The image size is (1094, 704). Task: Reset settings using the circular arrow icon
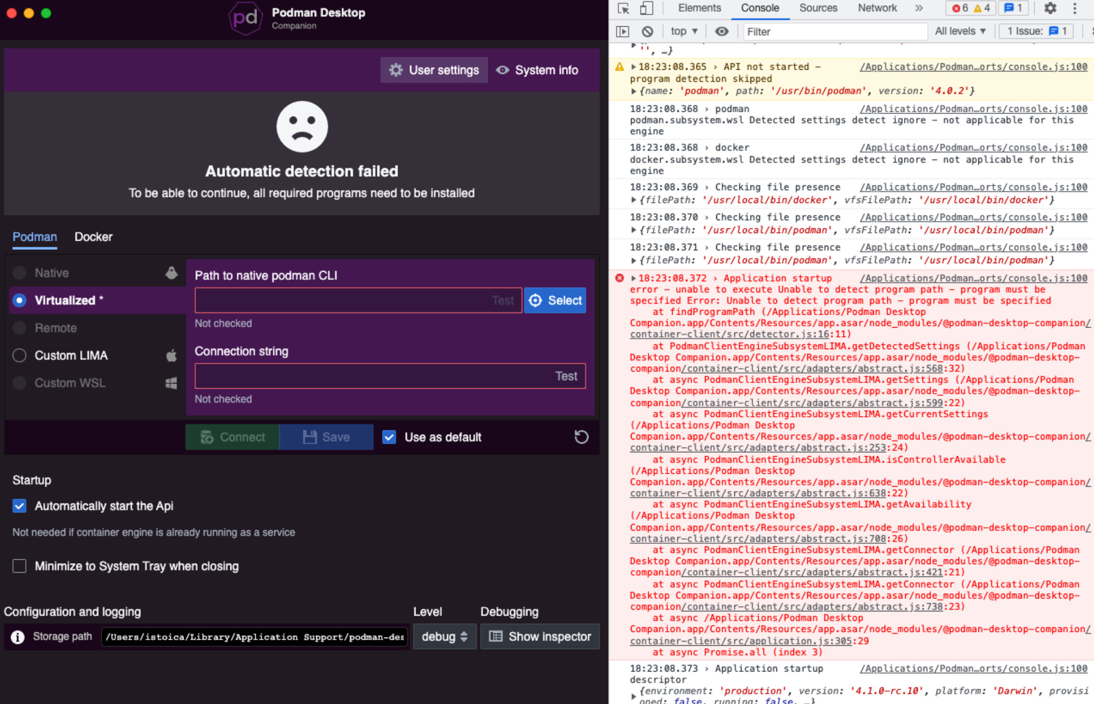581,437
